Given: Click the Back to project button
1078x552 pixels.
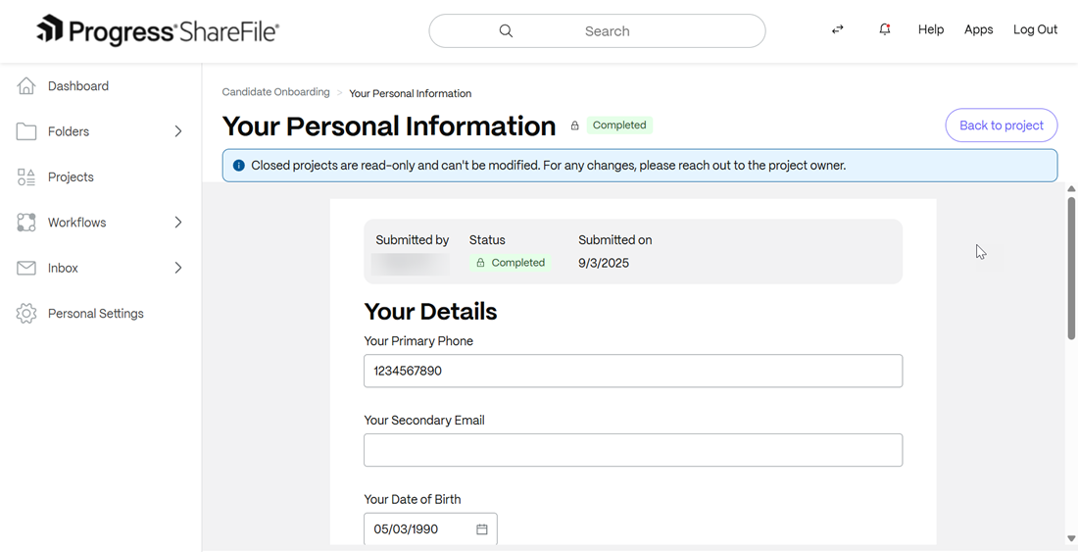Looking at the screenshot, I should [1001, 125].
